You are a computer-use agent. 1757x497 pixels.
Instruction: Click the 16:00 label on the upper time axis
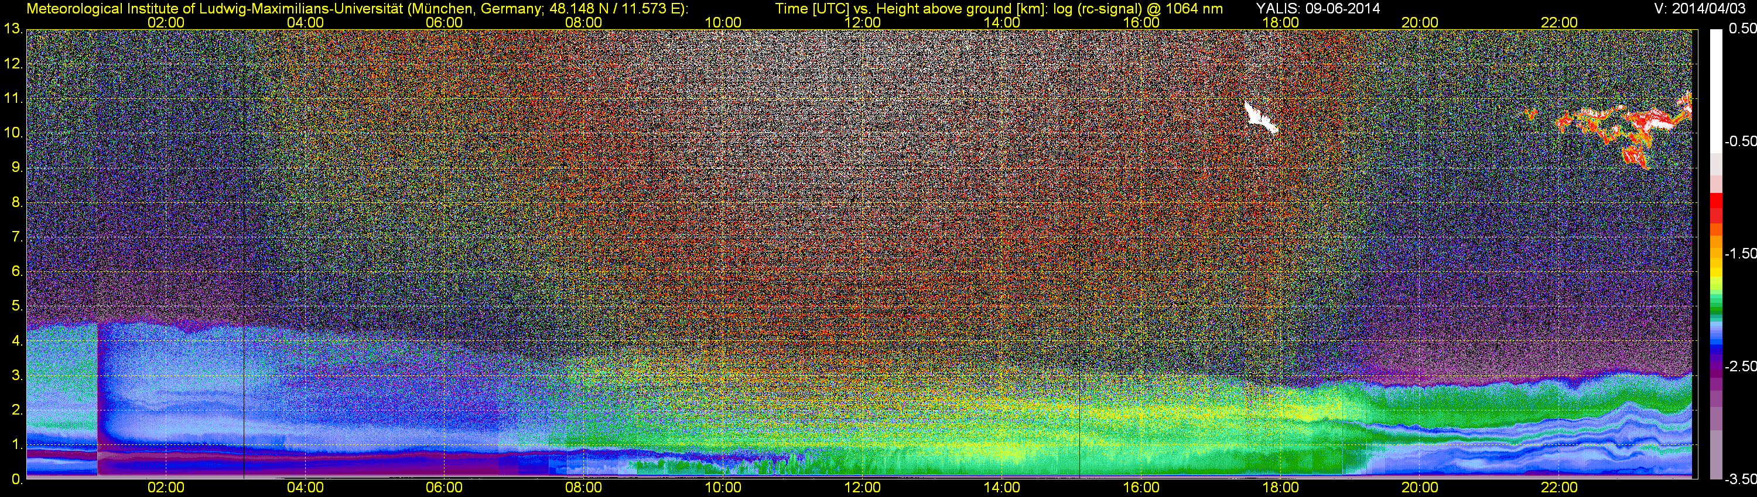1141,22
